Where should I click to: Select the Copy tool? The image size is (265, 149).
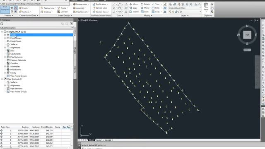click(x=133, y=8)
